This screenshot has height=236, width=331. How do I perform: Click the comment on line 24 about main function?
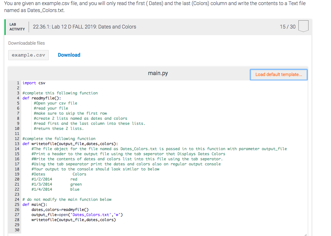[71, 199]
